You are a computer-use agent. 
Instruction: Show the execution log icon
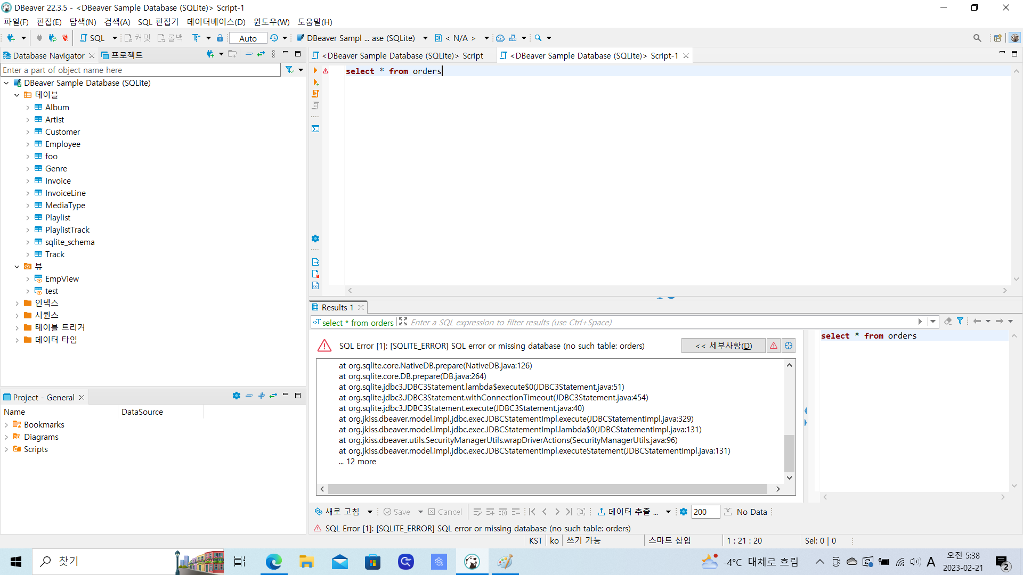315,274
